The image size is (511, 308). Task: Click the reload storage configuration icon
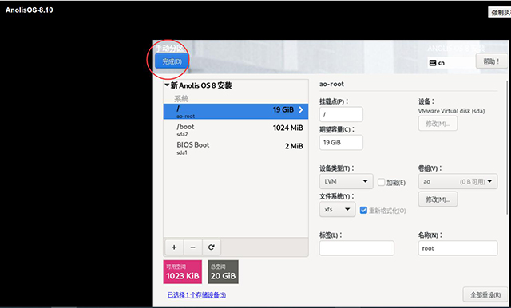212,247
